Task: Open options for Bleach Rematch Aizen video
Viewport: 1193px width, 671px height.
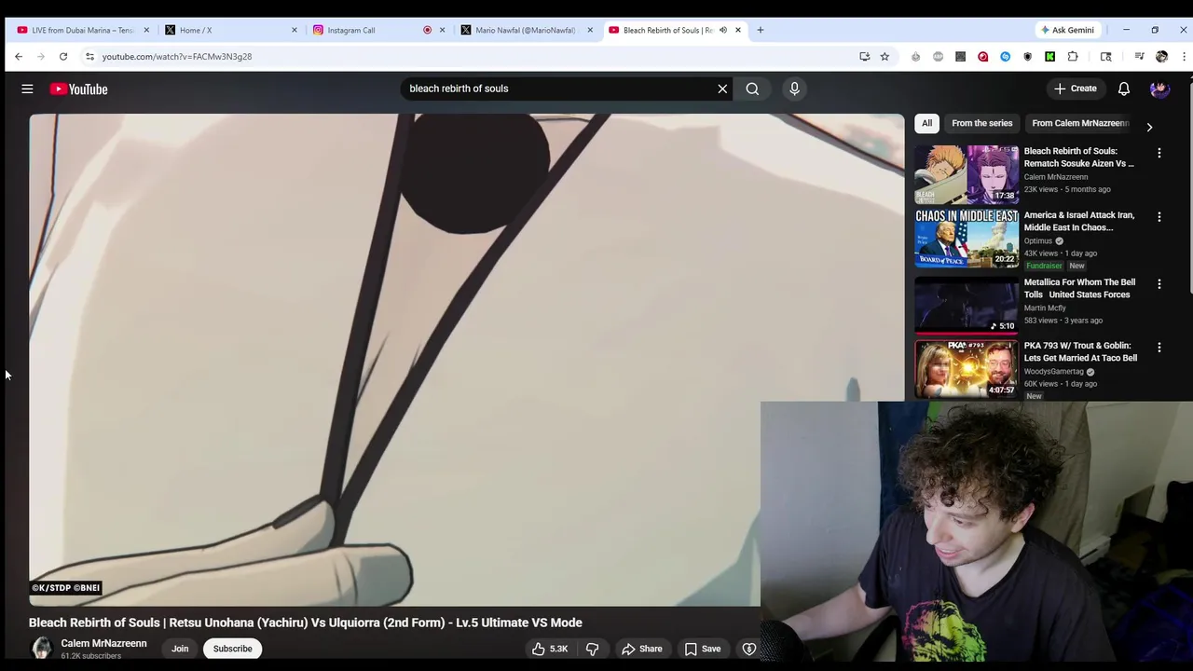Action: 1159,153
